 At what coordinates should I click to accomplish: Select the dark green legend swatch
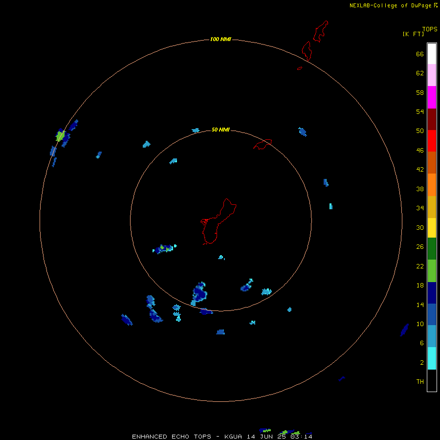432,249
